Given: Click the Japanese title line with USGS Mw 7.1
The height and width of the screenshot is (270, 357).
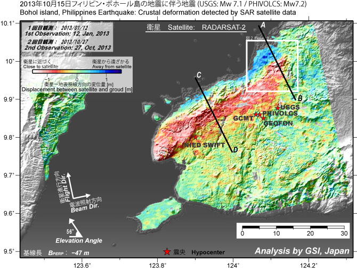Looking at the screenshot, I should coord(163,4).
